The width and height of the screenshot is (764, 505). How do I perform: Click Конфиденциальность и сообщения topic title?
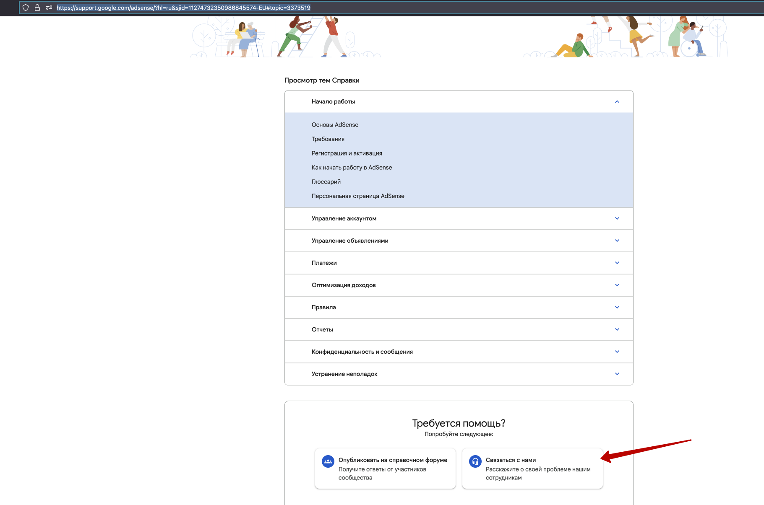(362, 352)
